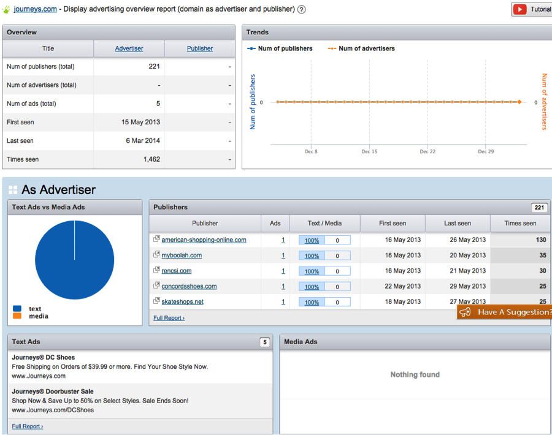Click the 22 May 2013 first seen date

[403, 286]
